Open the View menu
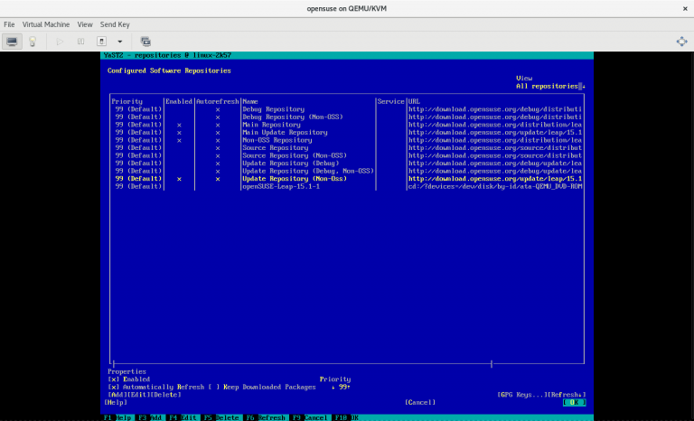This screenshot has height=421, width=694. [85, 24]
